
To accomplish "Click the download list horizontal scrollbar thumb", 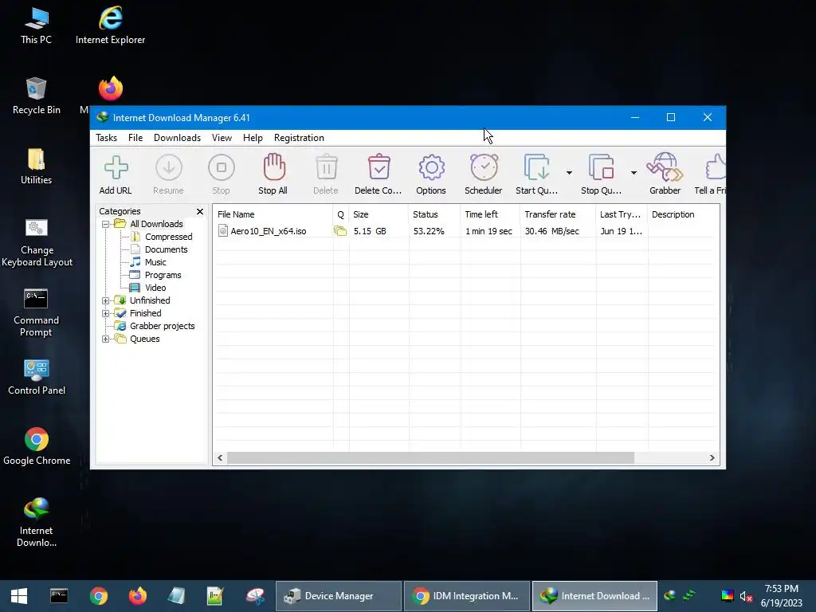I will (x=431, y=458).
